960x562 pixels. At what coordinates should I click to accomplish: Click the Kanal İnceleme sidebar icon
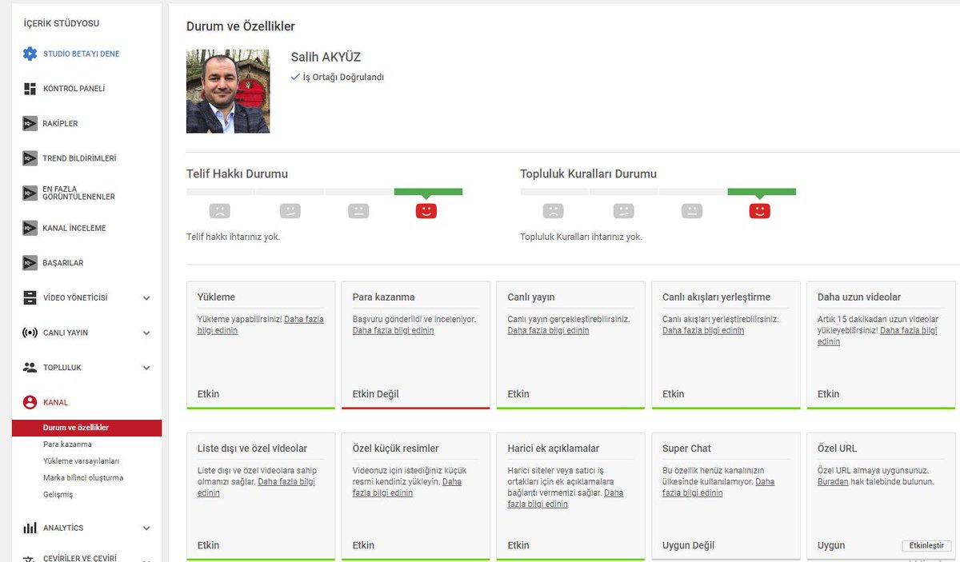(x=30, y=228)
